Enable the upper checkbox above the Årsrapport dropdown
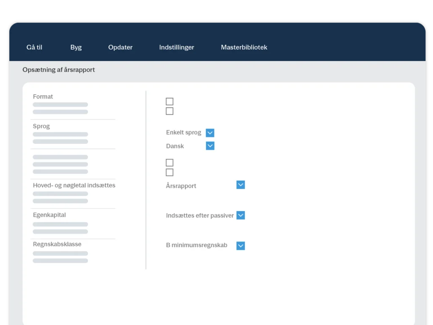433x325 pixels. tap(170, 163)
